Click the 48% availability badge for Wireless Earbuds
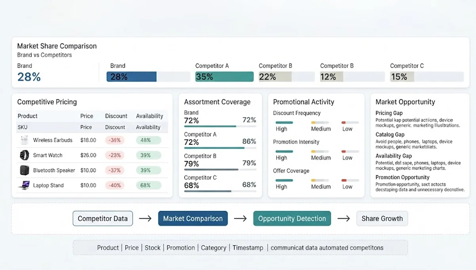476x270 pixels. [x=149, y=140]
